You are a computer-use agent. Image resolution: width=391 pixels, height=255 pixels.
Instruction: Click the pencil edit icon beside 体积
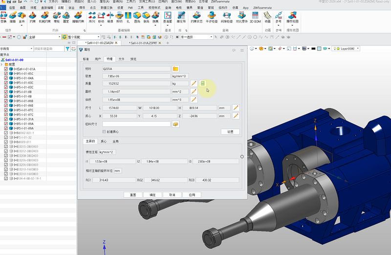194,100
